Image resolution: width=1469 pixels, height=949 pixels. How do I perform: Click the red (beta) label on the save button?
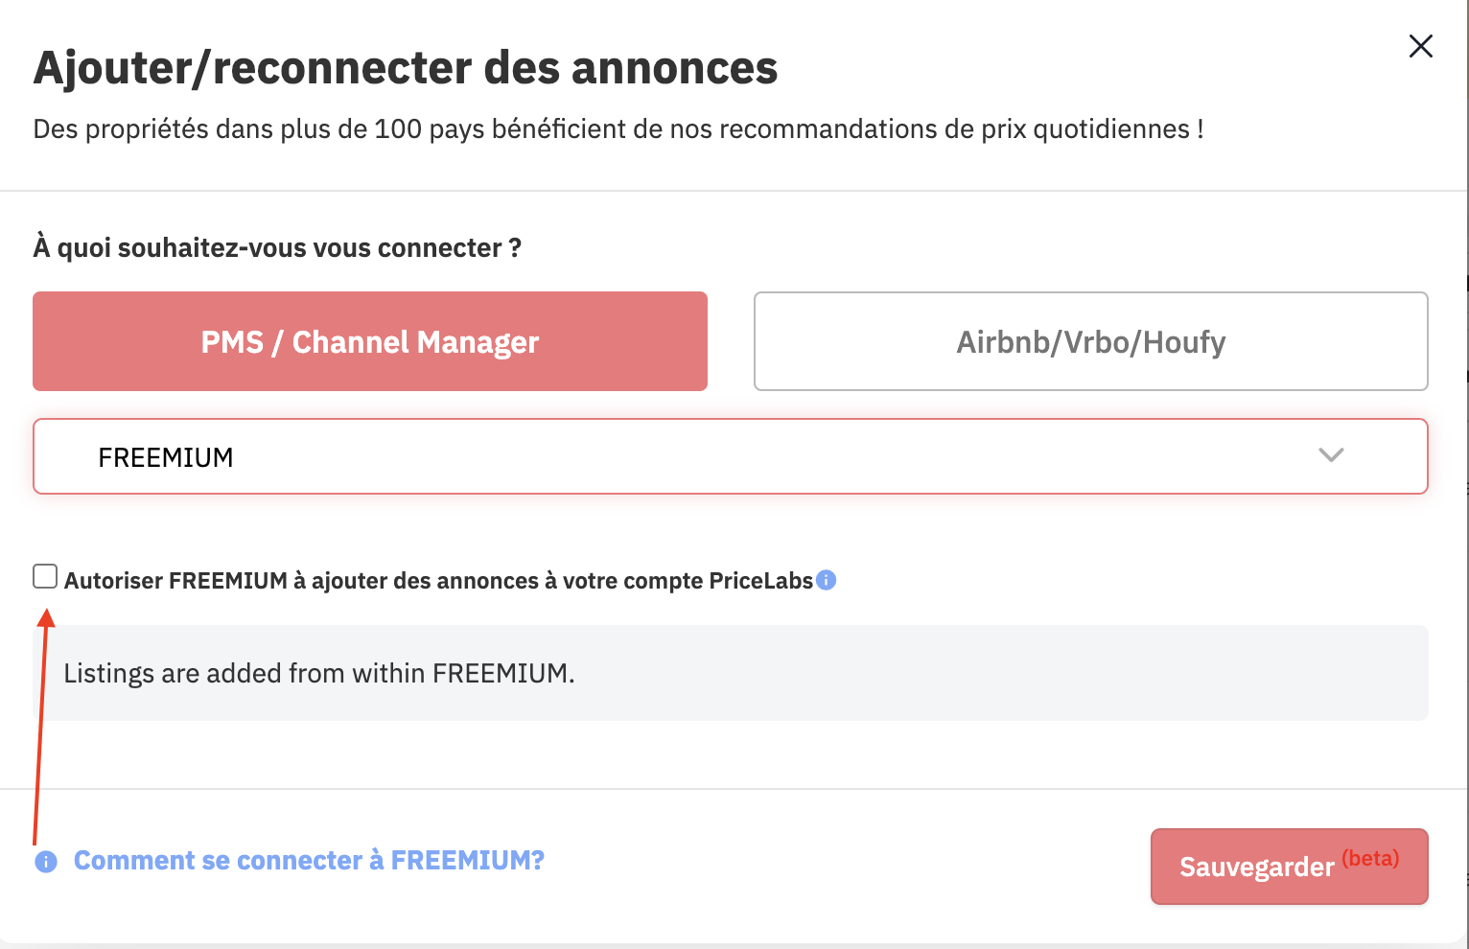click(x=1370, y=858)
